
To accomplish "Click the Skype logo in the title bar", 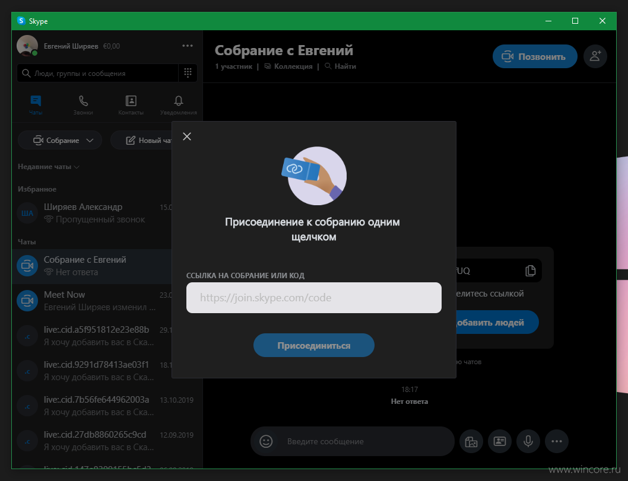I will click(x=21, y=21).
